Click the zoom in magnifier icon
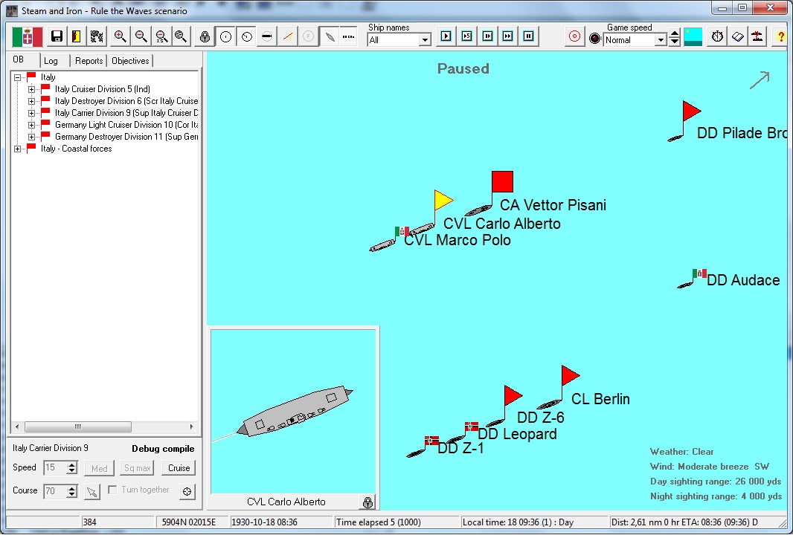 coord(120,36)
